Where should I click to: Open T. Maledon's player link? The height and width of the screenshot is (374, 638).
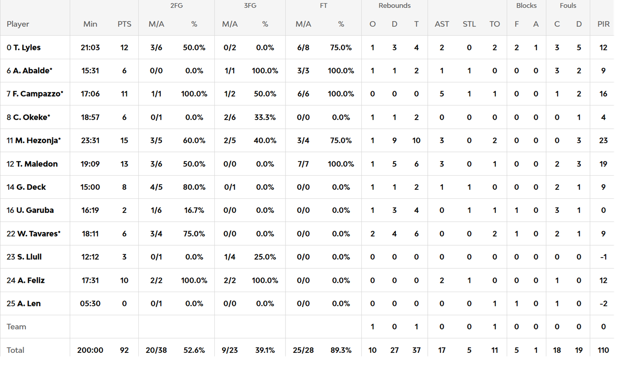[37, 164]
